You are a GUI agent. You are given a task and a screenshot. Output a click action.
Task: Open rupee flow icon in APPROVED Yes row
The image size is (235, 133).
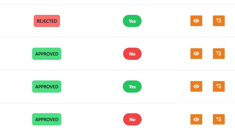[219, 86]
